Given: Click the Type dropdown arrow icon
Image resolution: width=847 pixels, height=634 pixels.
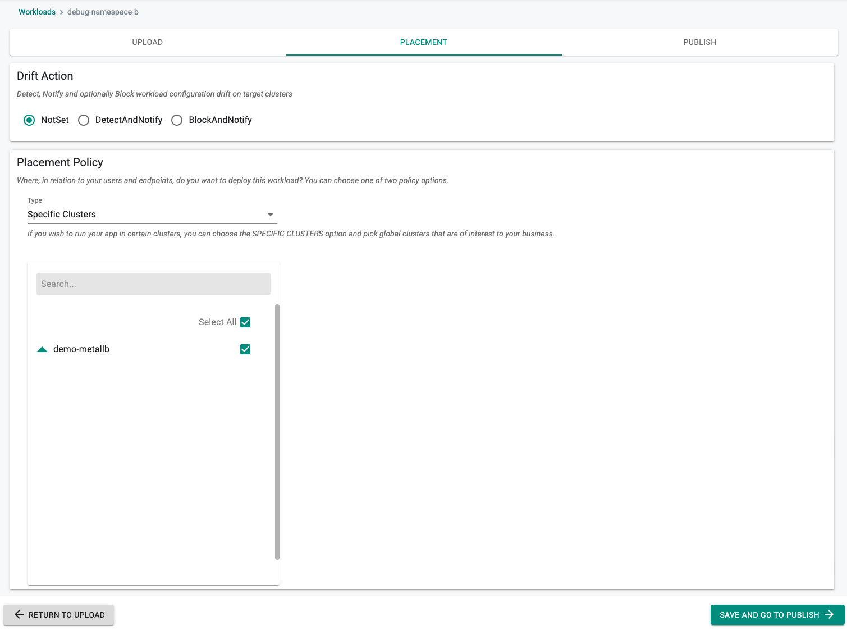Looking at the screenshot, I should [271, 215].
